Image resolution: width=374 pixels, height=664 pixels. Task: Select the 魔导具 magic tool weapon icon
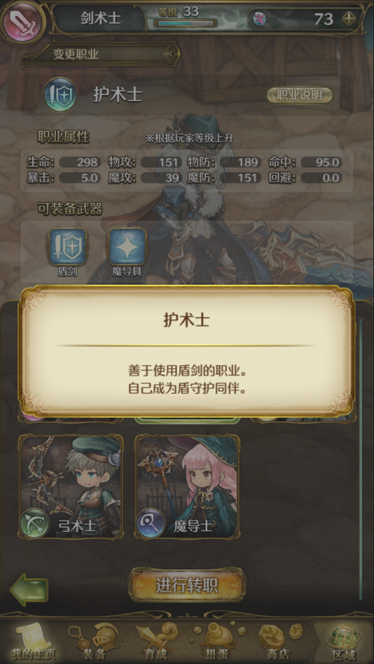(128, 246)
